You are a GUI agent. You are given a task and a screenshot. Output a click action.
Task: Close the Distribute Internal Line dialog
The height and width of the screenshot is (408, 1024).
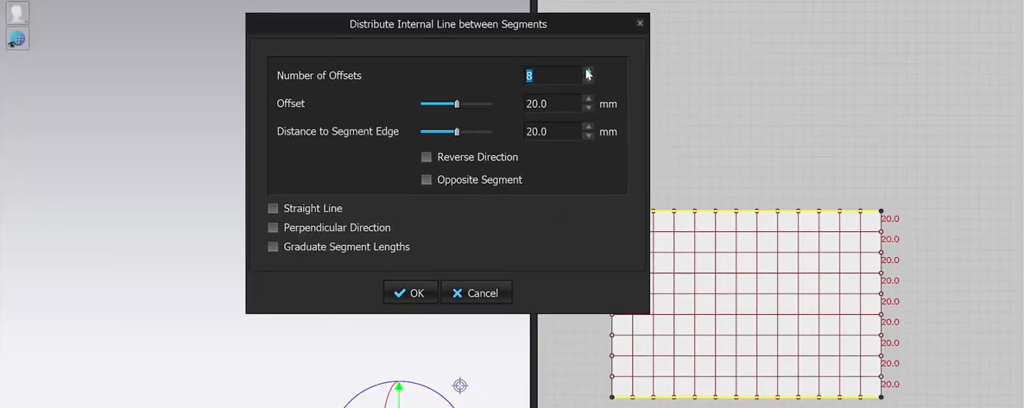pos(640,22)
